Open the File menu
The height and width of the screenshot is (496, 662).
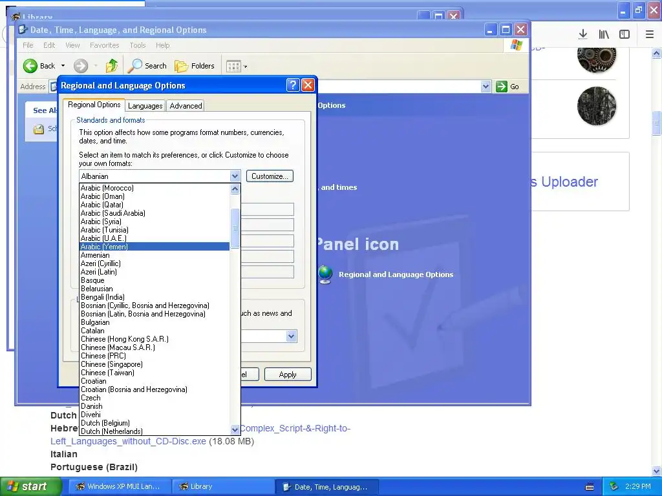pyautogui.click(x=28, y=45)
